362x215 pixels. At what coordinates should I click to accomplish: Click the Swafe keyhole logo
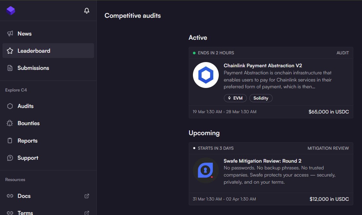coord(206,170)
